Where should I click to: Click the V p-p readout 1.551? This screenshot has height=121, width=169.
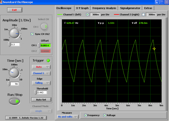tap(111, 23)
